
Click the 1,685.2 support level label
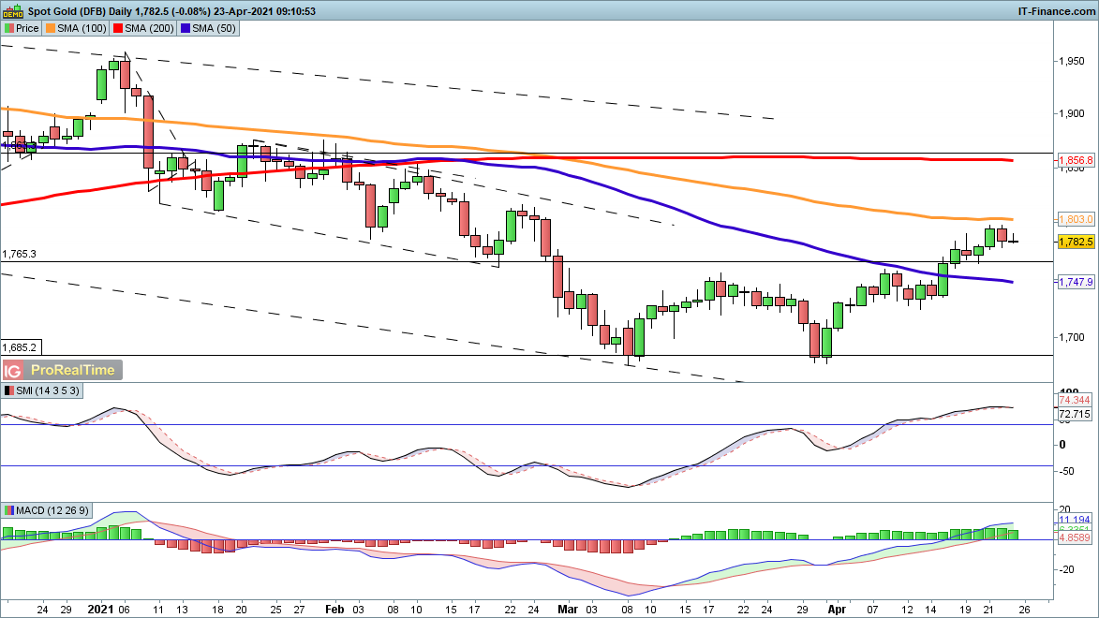point(19,346)
